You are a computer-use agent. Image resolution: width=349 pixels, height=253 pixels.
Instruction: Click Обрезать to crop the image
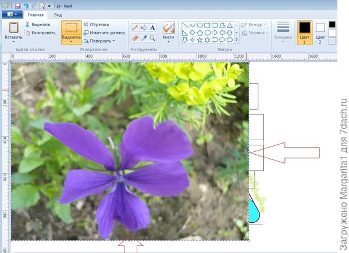[97, 24]
